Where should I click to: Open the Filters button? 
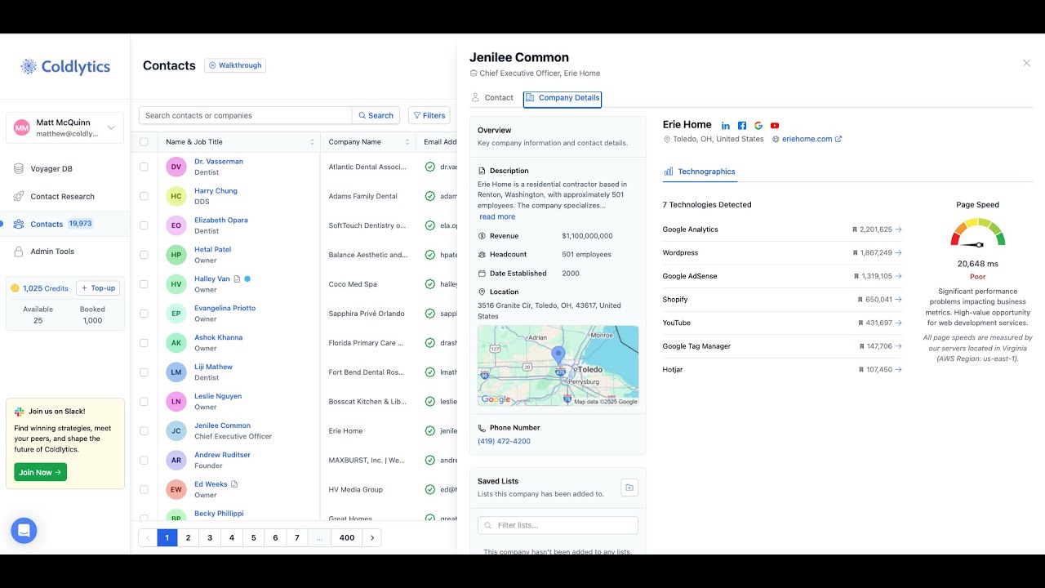[429, 116]
